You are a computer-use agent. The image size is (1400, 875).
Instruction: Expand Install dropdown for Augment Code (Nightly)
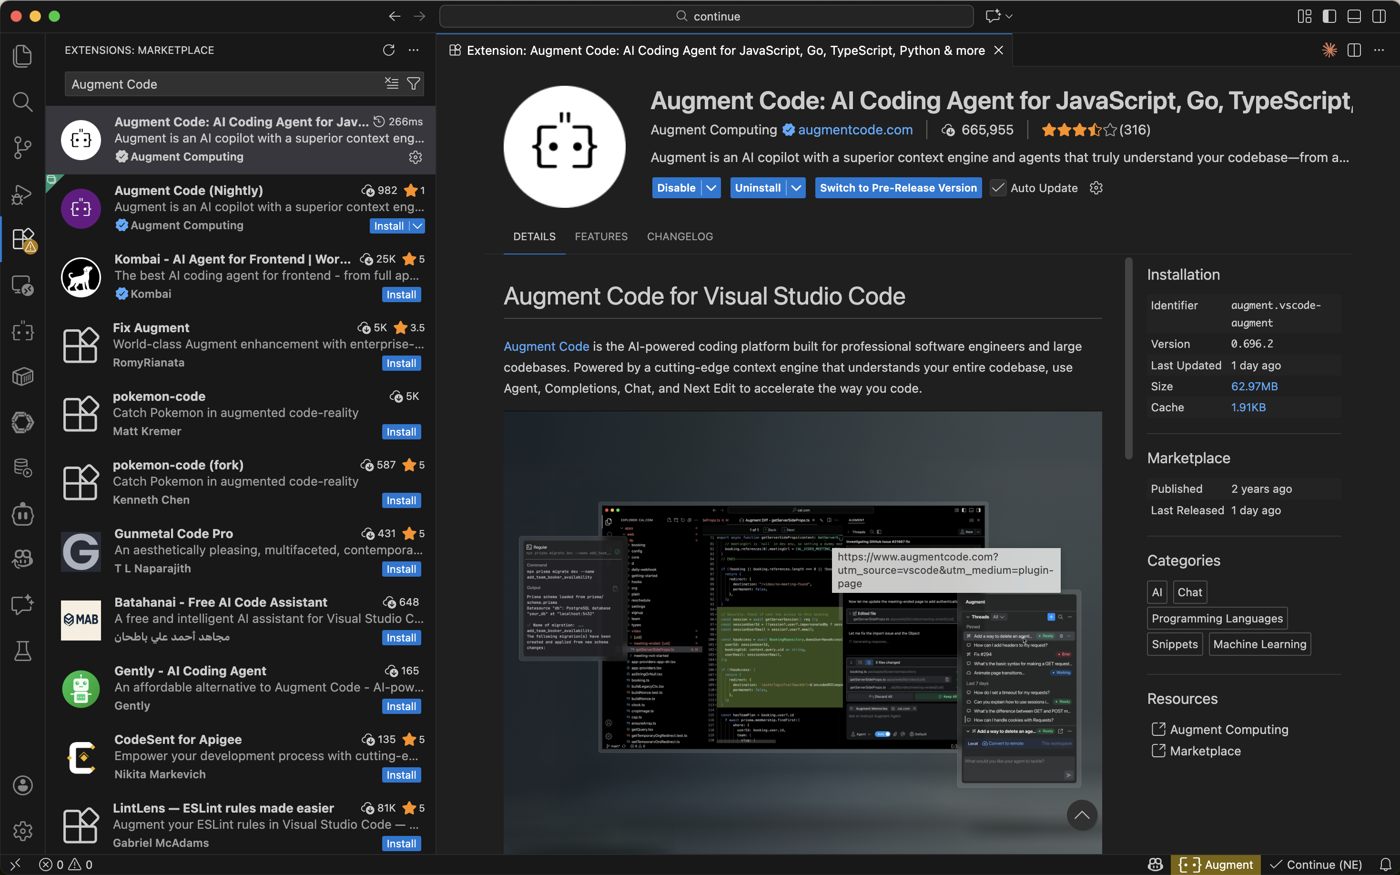418,226
